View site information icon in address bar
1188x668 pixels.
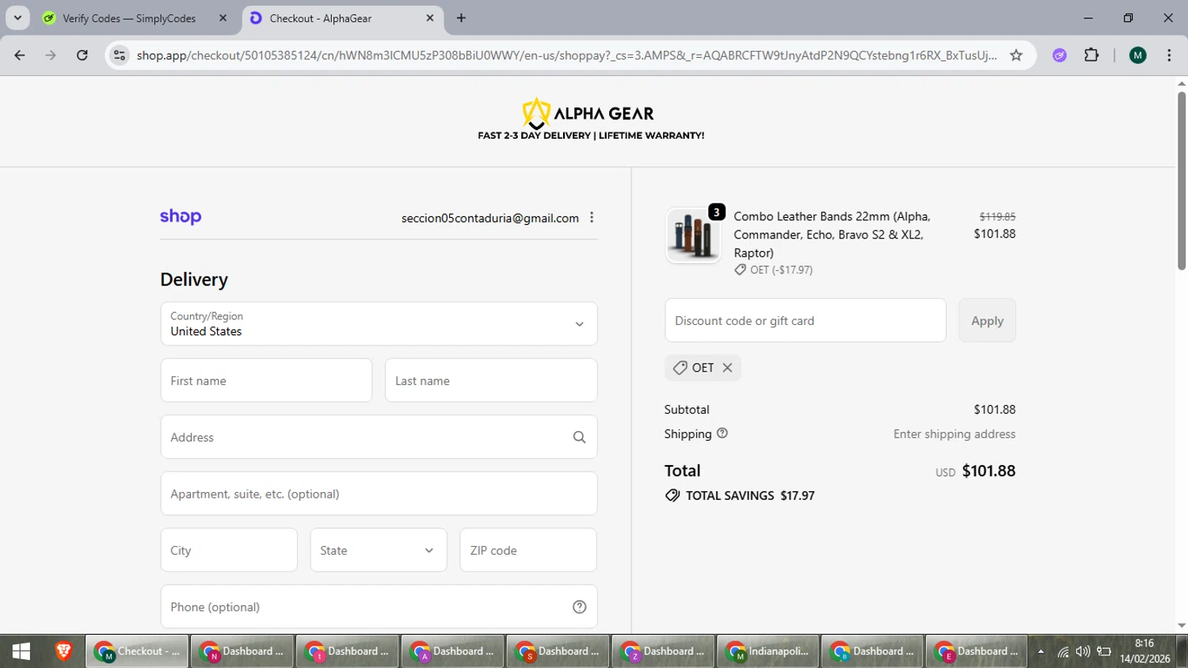pyautogui.click(x=120, y=55)
